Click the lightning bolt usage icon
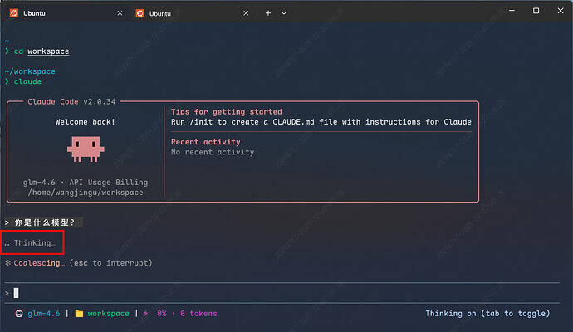Viewport: 573px width, 332px height. [146, 314]
